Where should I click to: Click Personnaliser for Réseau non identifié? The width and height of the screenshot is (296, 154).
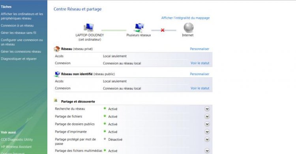pos(200,74)
